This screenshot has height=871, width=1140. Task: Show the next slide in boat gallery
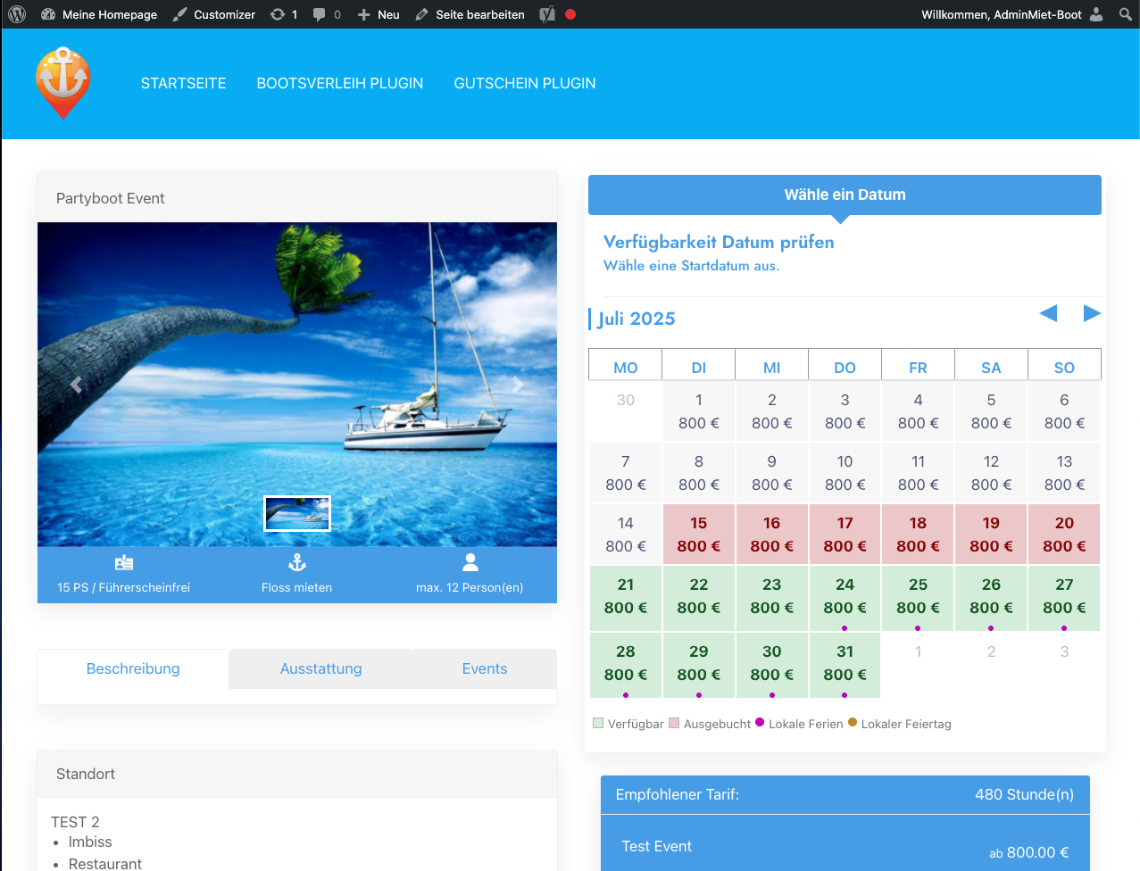tap(518, 385)
